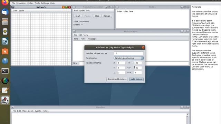The image size is (221, 124).
Task: Click the Mote output window menu icon
Action: pos(74,31)
